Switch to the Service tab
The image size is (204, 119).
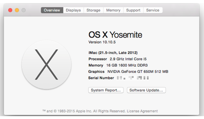click(x=153, y=10)
